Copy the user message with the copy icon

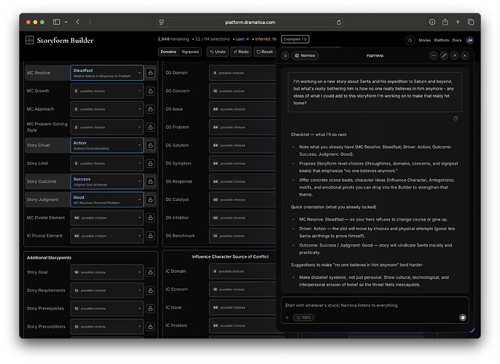(456, 119)
